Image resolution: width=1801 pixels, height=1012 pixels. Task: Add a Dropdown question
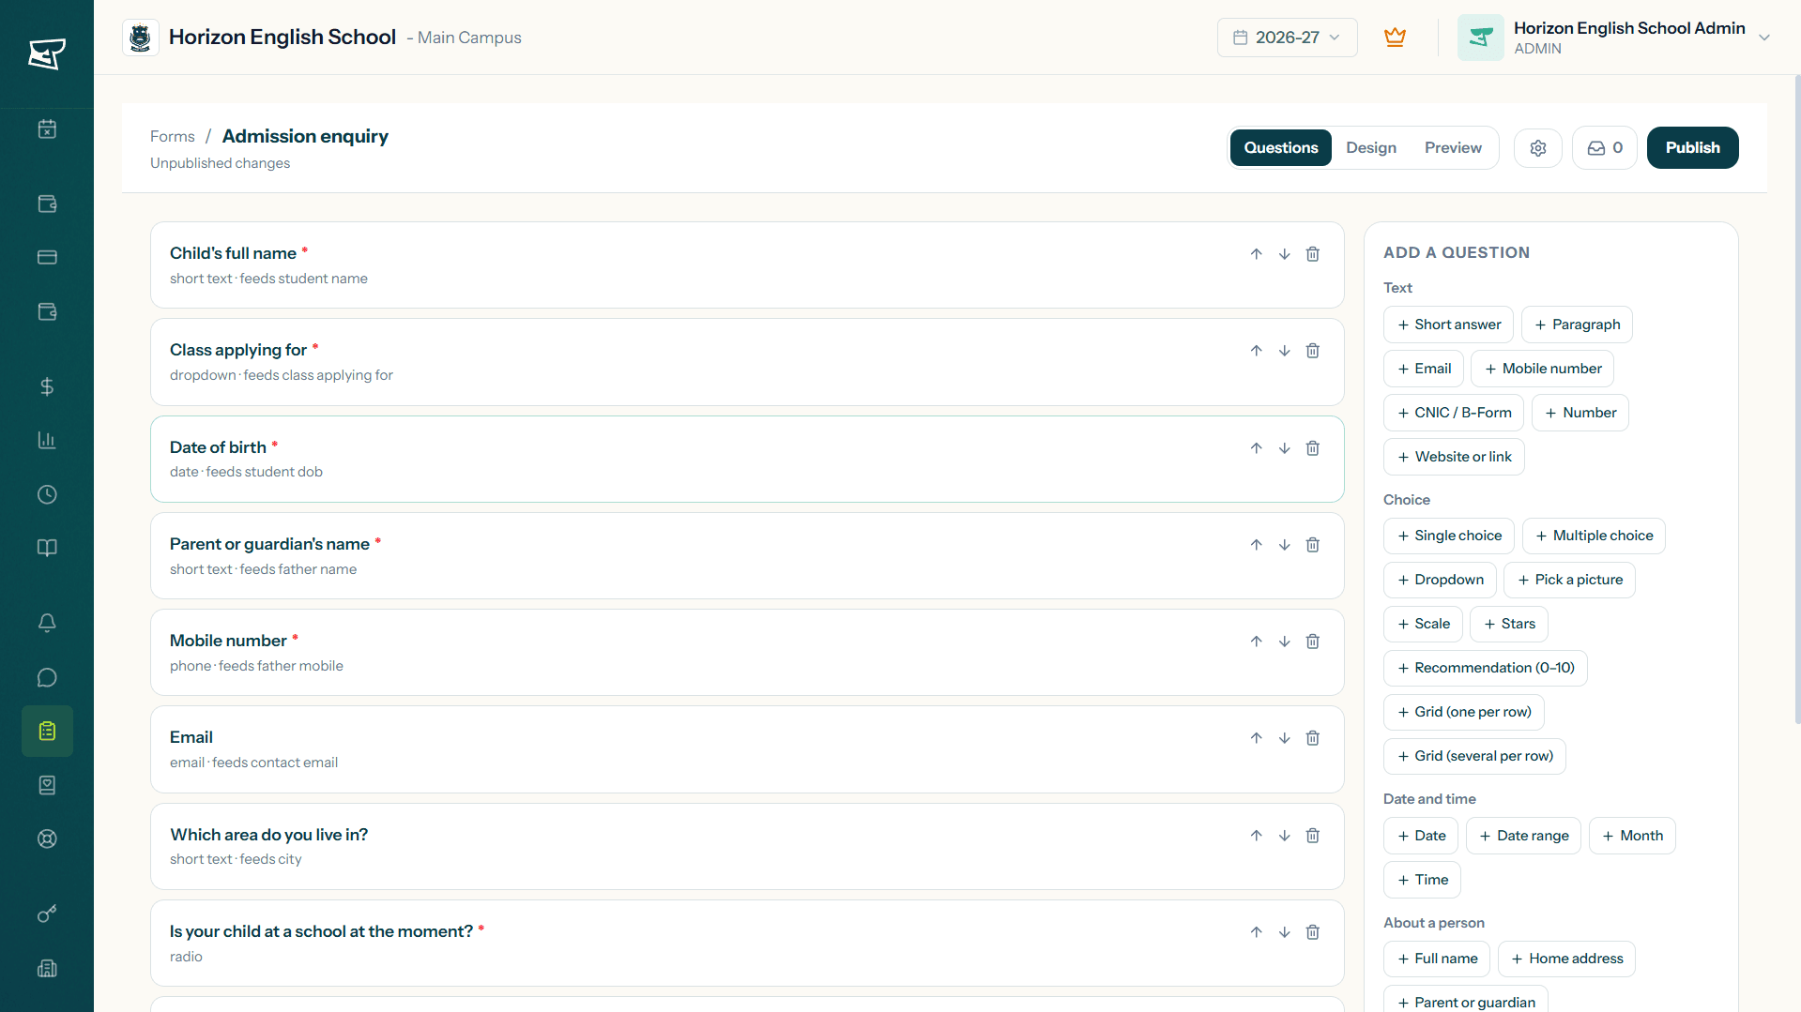click(1440, 580)
